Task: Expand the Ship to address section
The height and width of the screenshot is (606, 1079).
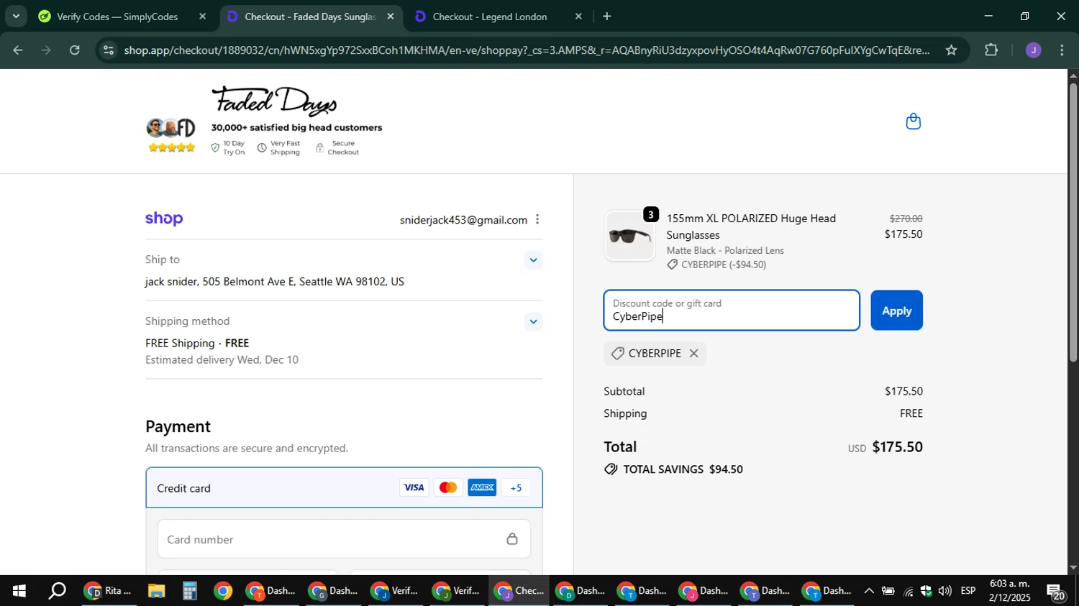Action: (533, 260)
